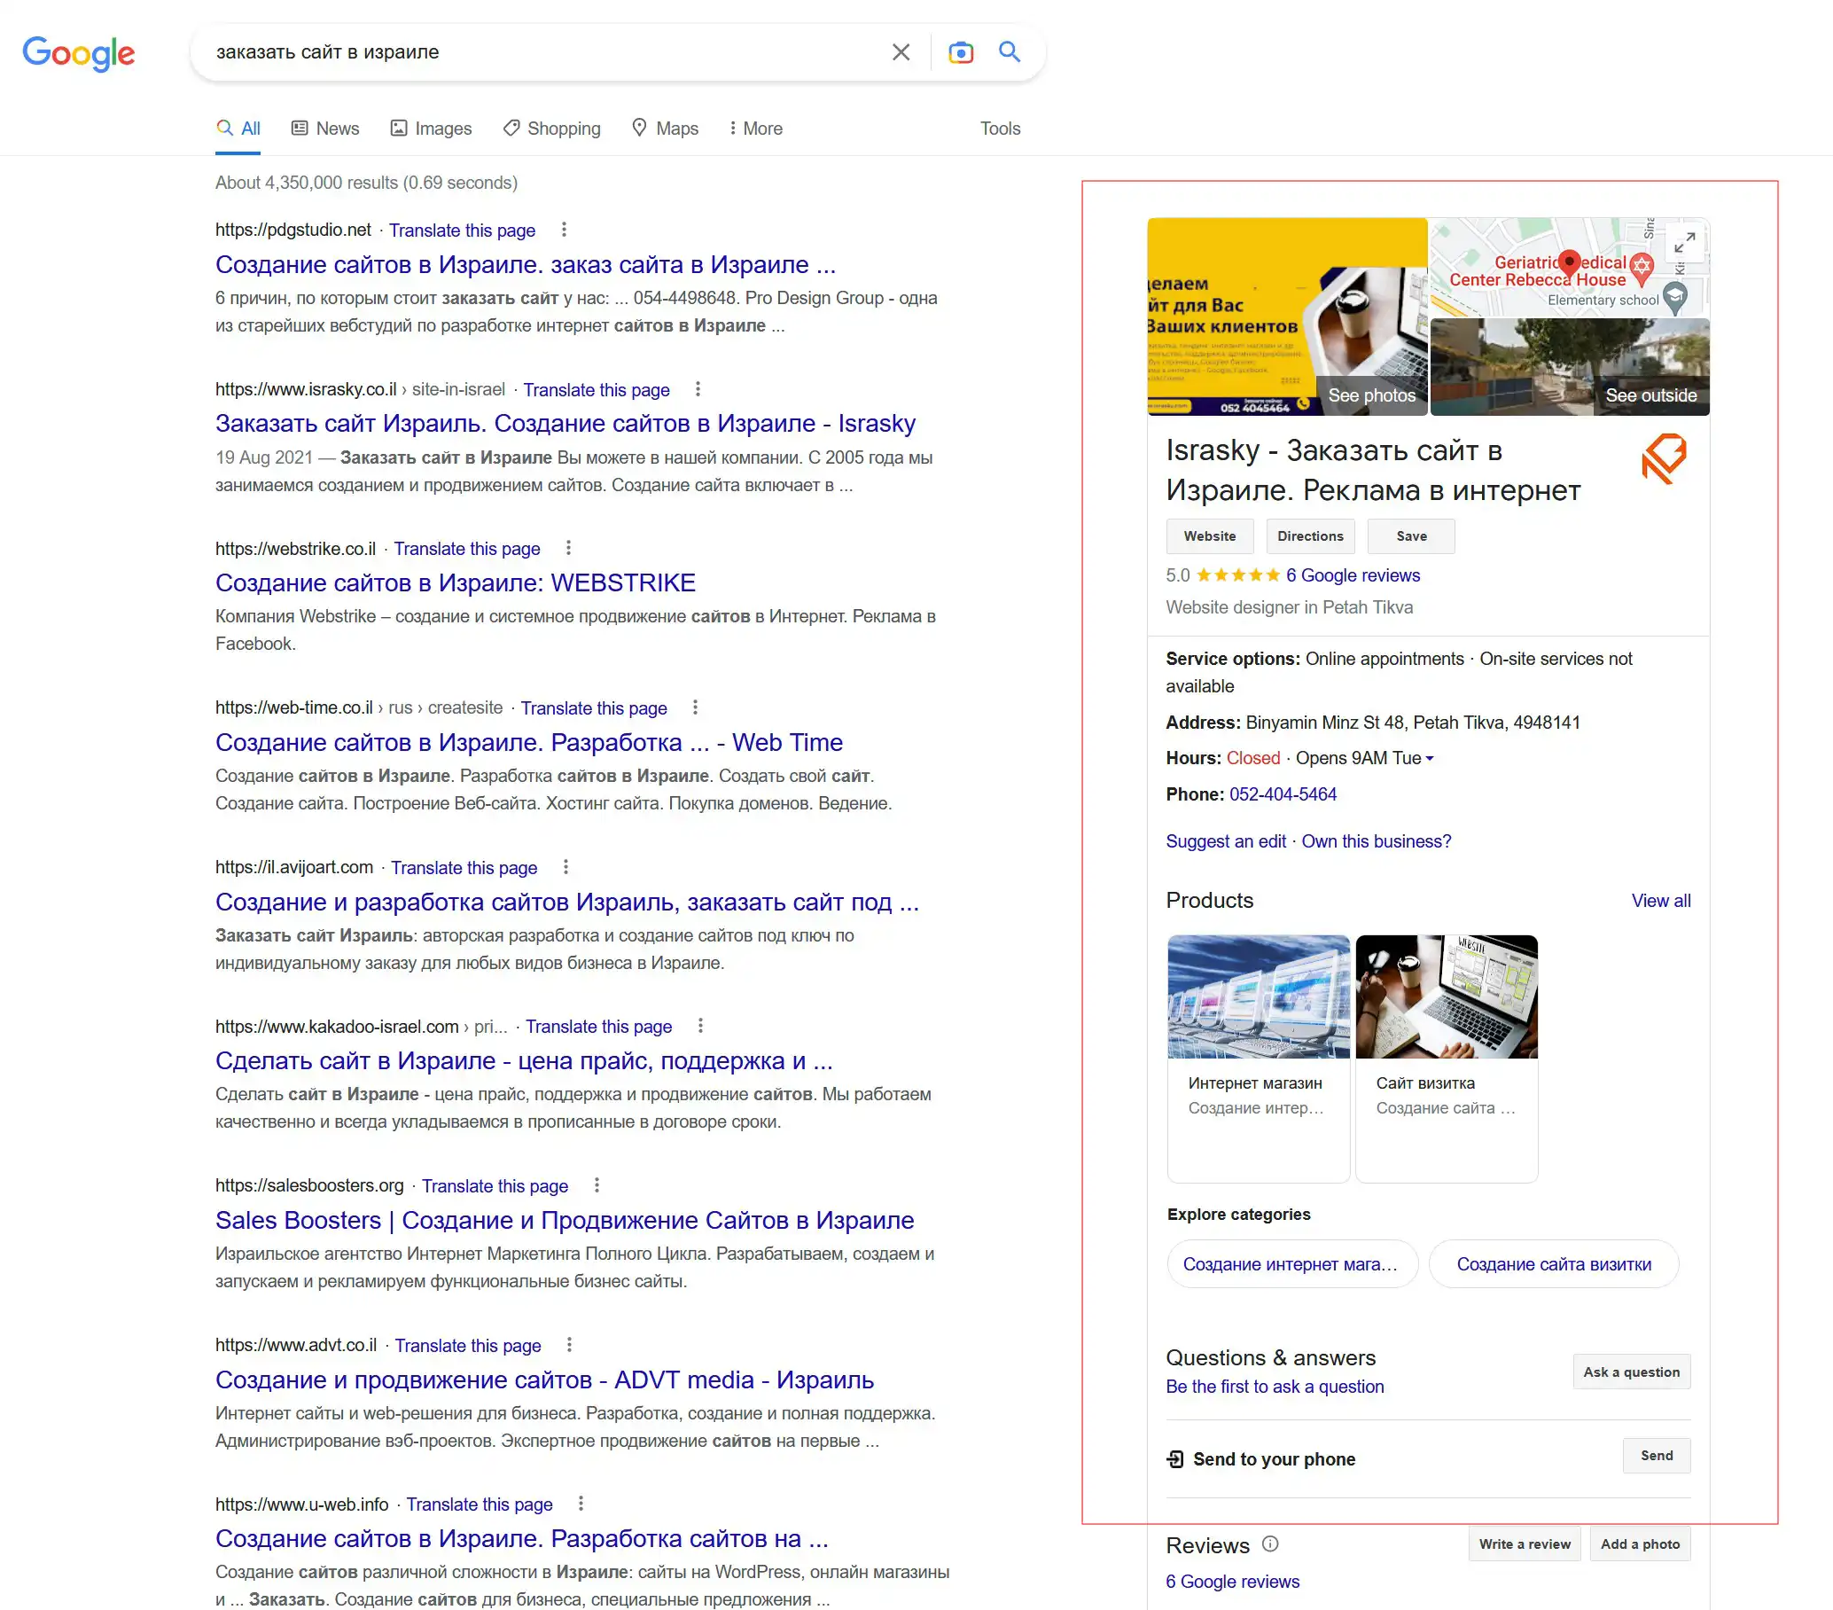Expand business hours dropdown arrow
The image size is (1833, 1610).
(x=1430, y=759)
